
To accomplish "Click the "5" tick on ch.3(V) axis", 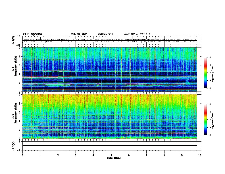I will pos(20,141).
